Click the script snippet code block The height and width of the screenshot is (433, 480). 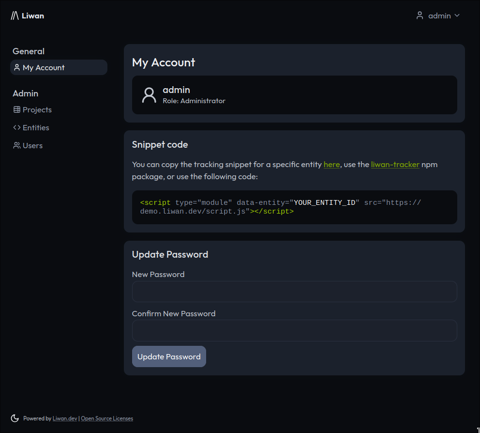coord(295,207)
